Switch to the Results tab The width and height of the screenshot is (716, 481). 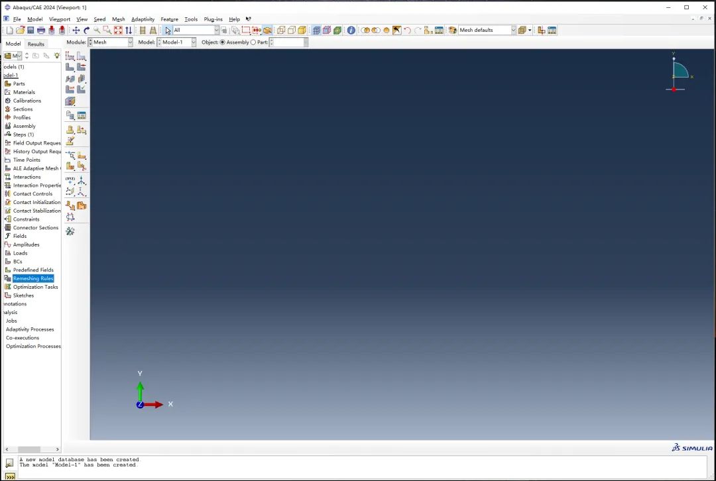point(36,44)
